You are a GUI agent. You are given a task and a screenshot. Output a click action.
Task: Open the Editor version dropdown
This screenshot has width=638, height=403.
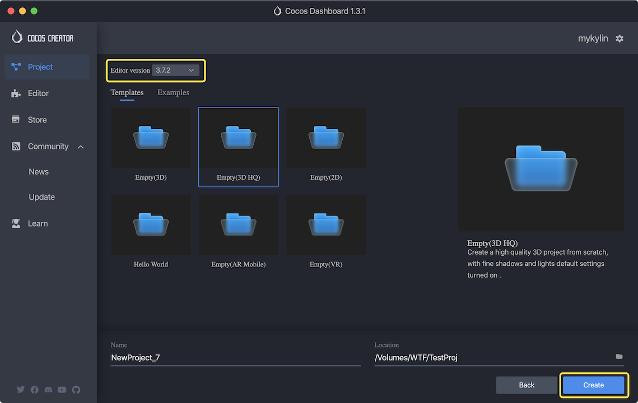click(175, 70)
